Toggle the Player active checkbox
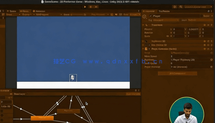Viewport: 215px width, 123px height. click(151, 16)
